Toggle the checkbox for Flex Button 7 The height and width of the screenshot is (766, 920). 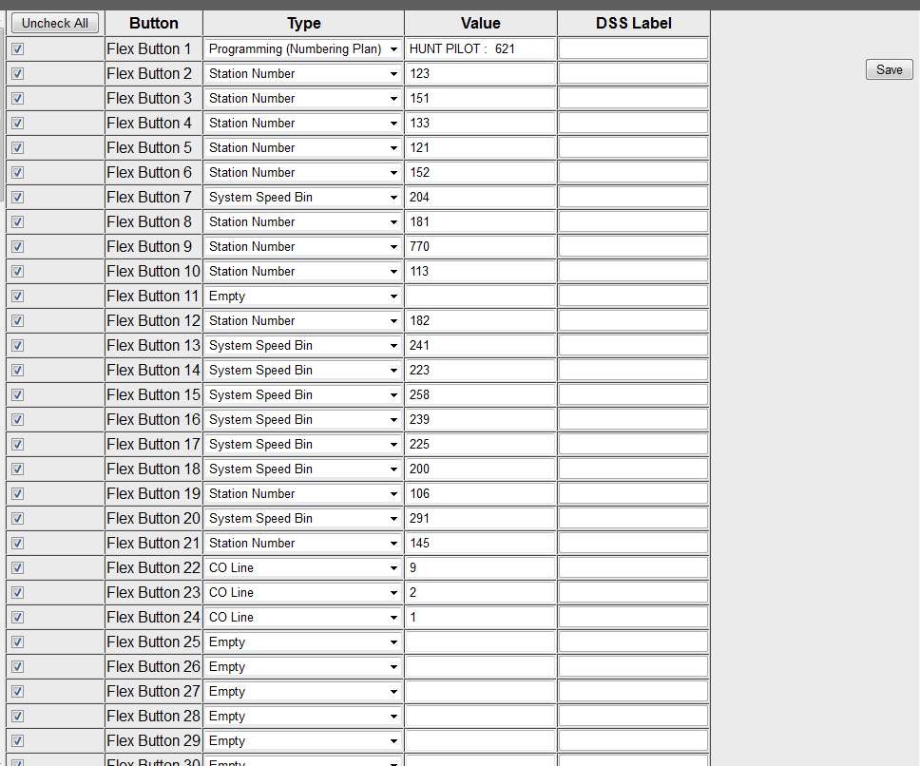click(18, 198)
